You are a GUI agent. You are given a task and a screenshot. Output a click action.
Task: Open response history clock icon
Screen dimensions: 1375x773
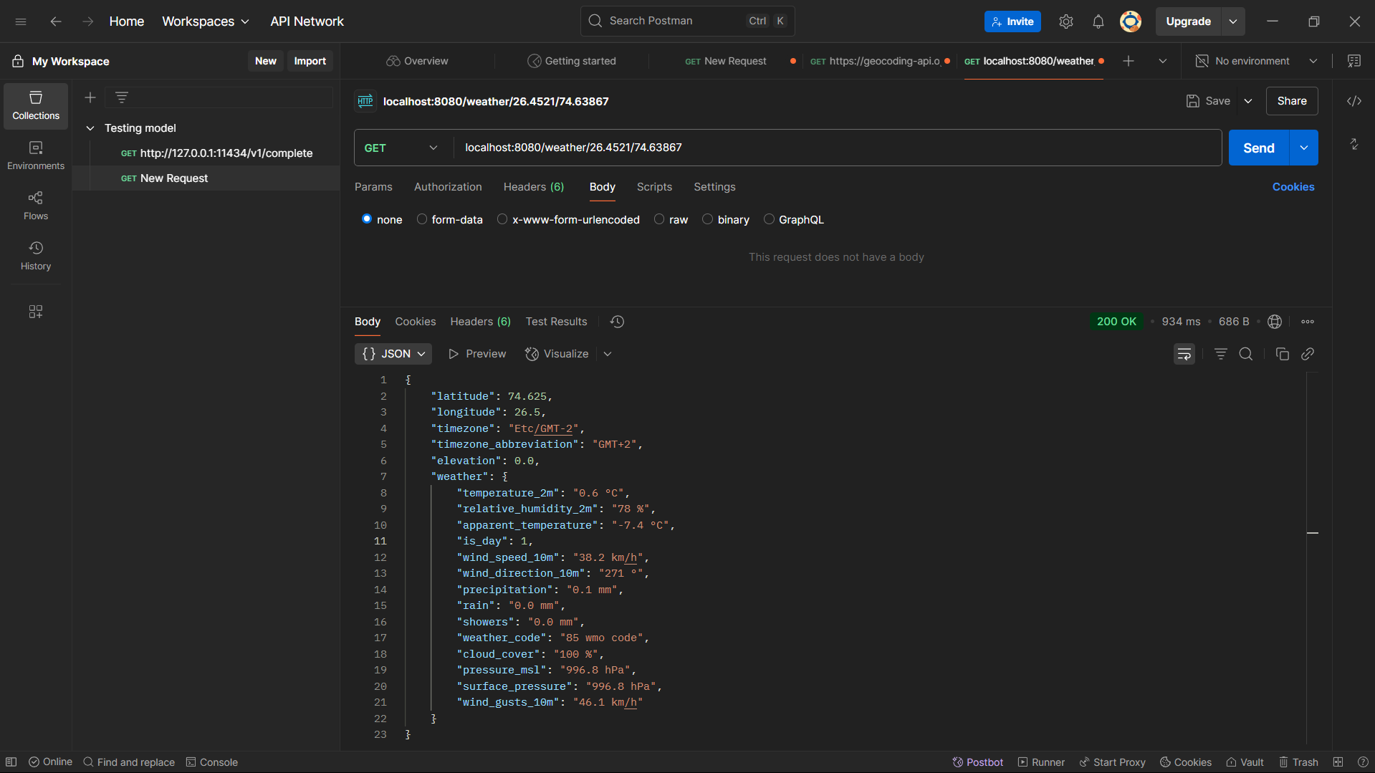(x=617, y=322)
